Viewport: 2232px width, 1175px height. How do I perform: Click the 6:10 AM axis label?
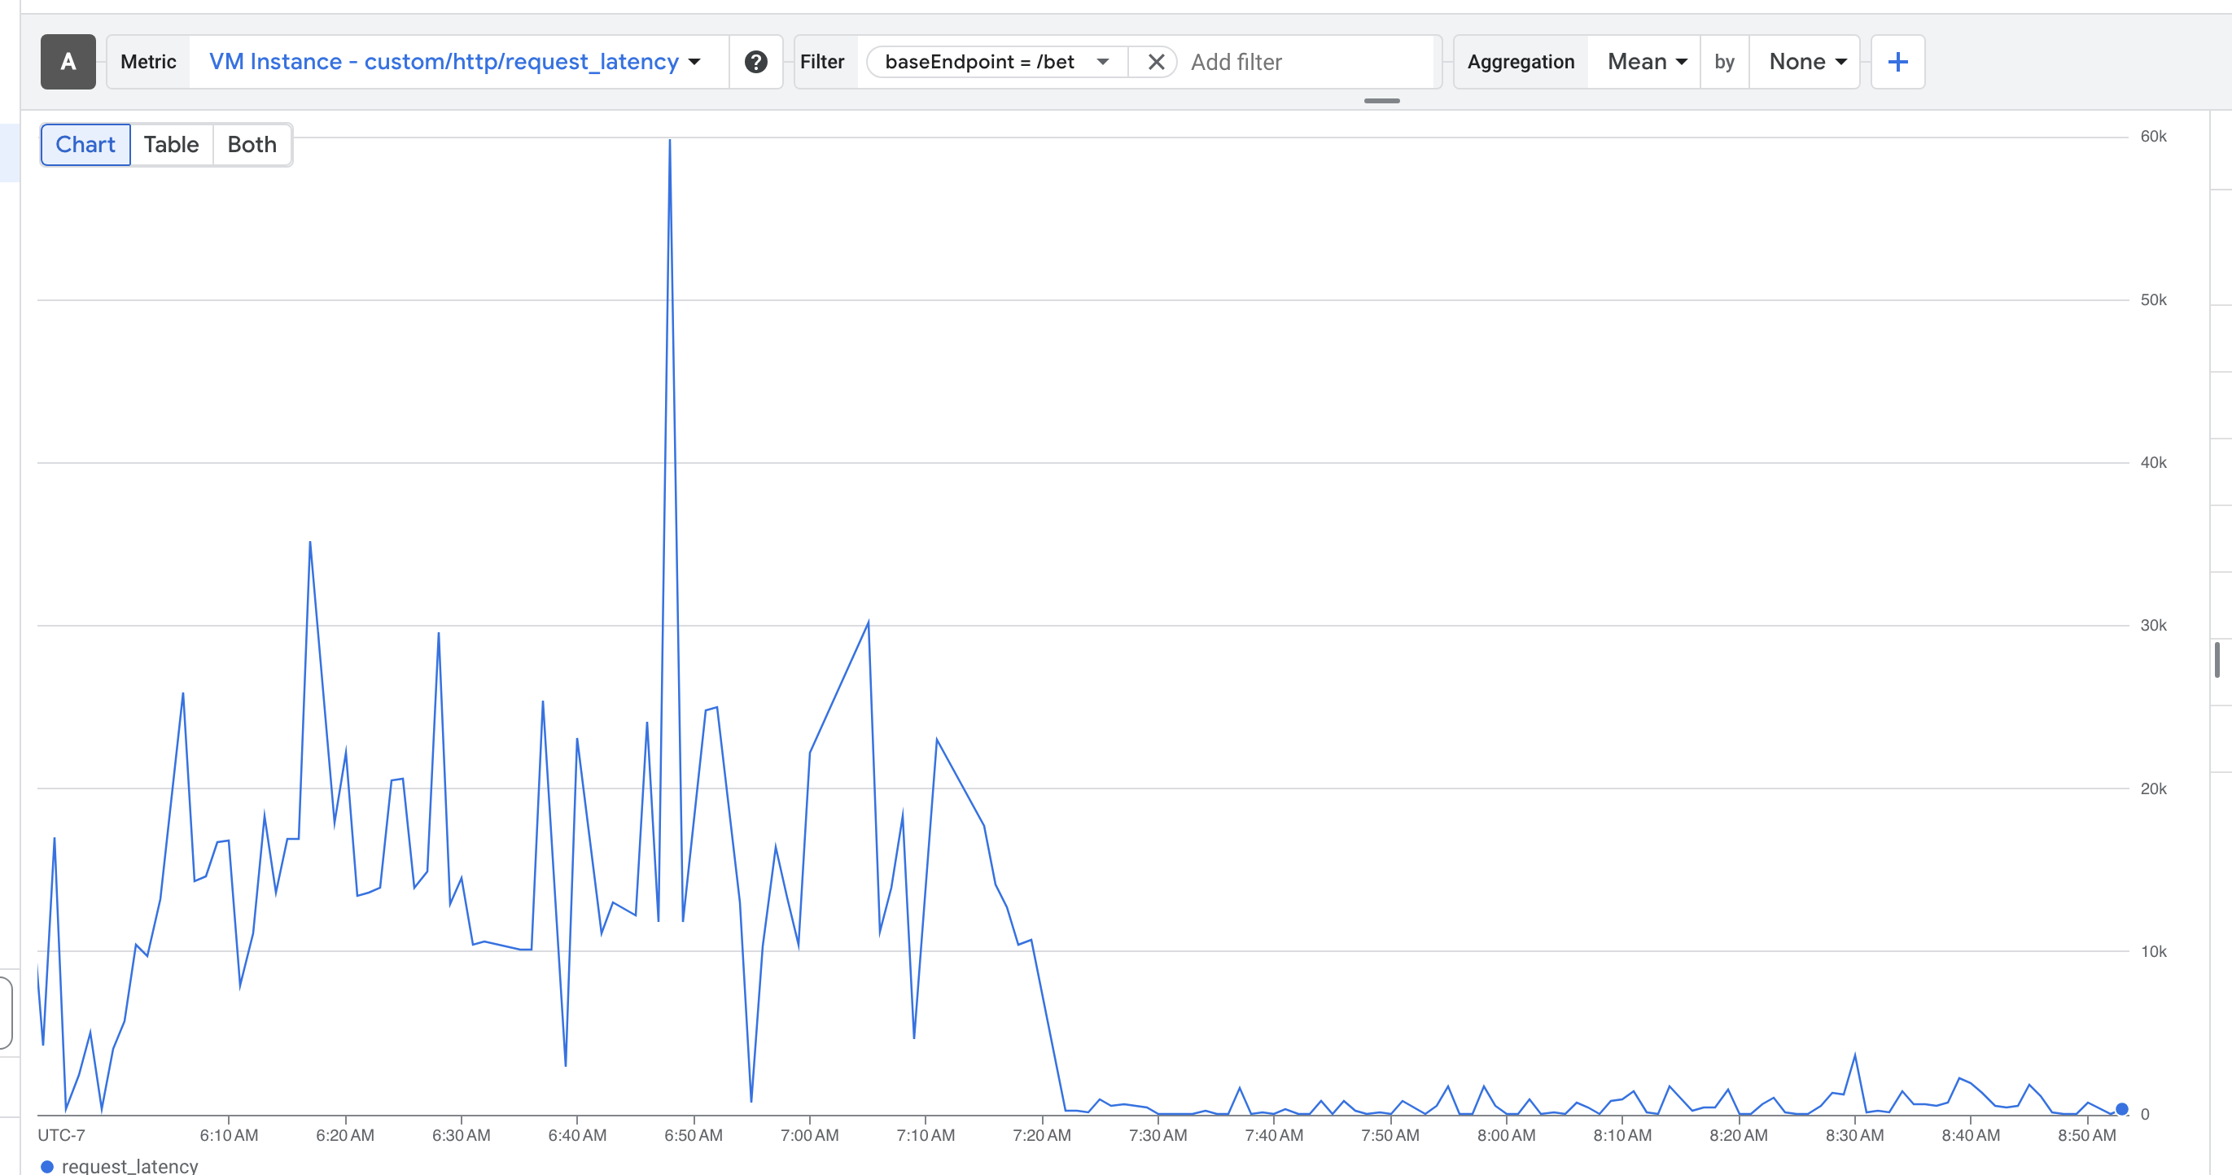coord(229,1135)
